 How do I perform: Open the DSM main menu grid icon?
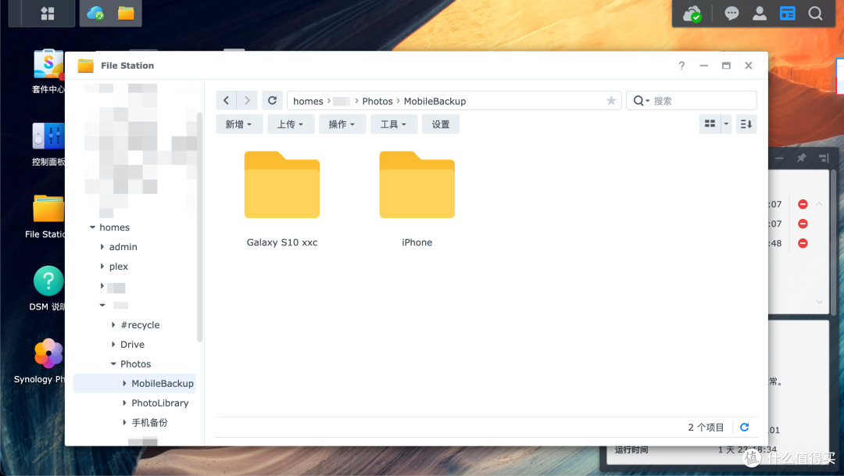click(48, 13)
